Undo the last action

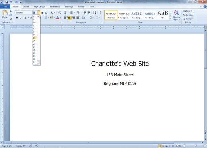(10, 2)
